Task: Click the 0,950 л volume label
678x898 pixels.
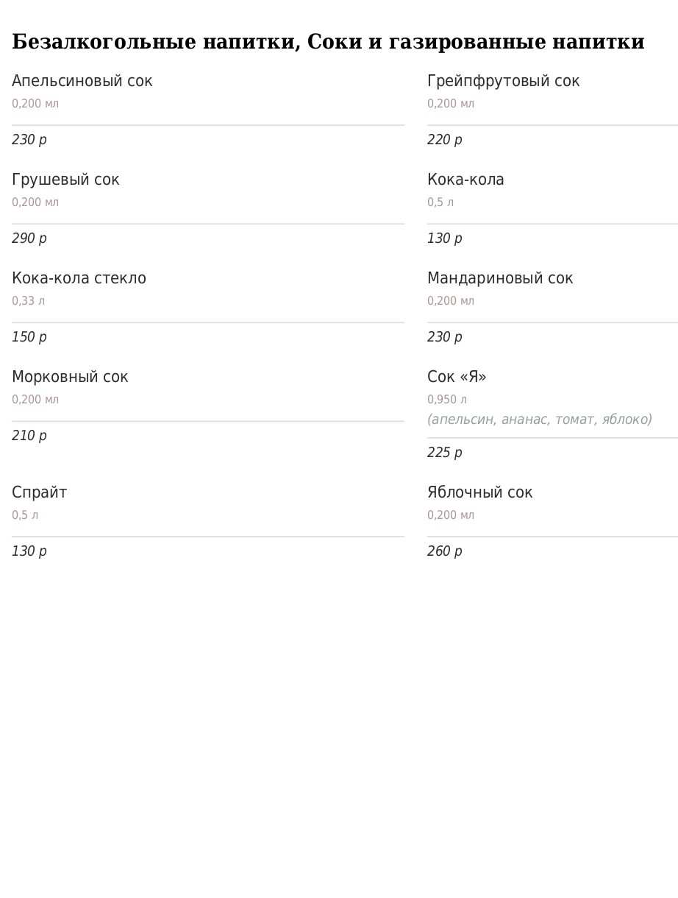Action: pos(447,400)
